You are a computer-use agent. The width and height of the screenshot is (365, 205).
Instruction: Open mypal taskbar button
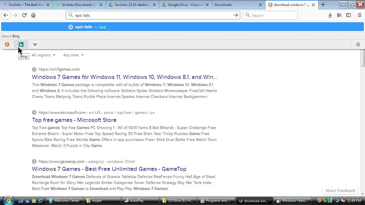point(103,201)
